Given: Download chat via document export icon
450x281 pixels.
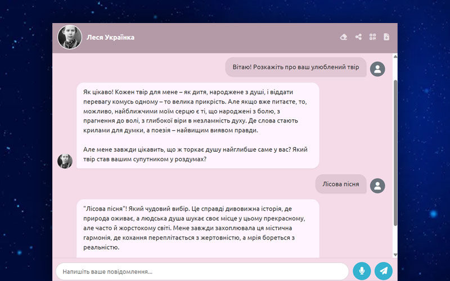Looking at the screenshot, I should [x=386, y=37].
